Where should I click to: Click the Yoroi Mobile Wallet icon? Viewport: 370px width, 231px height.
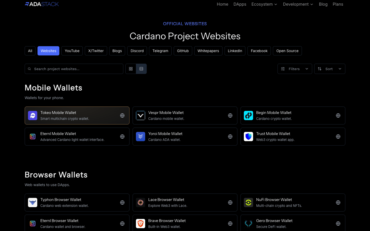coord(141,137)
